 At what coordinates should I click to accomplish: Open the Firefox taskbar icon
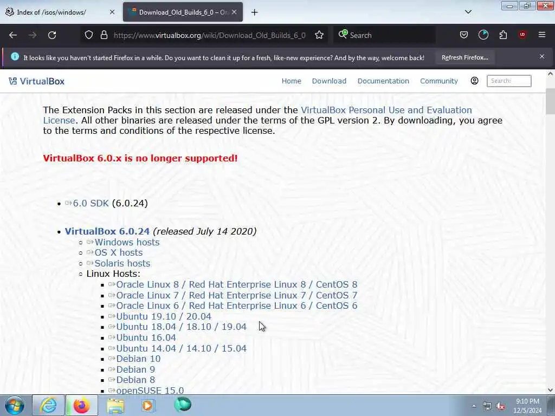coord(81,405)
